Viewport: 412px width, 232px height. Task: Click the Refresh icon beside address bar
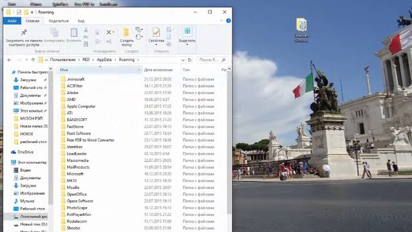pyautogui.click(x=189, y=60)
